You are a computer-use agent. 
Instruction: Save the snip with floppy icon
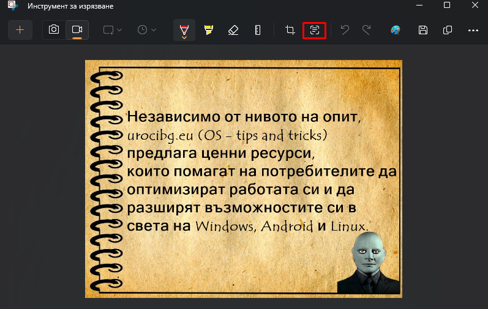point(422,30)
